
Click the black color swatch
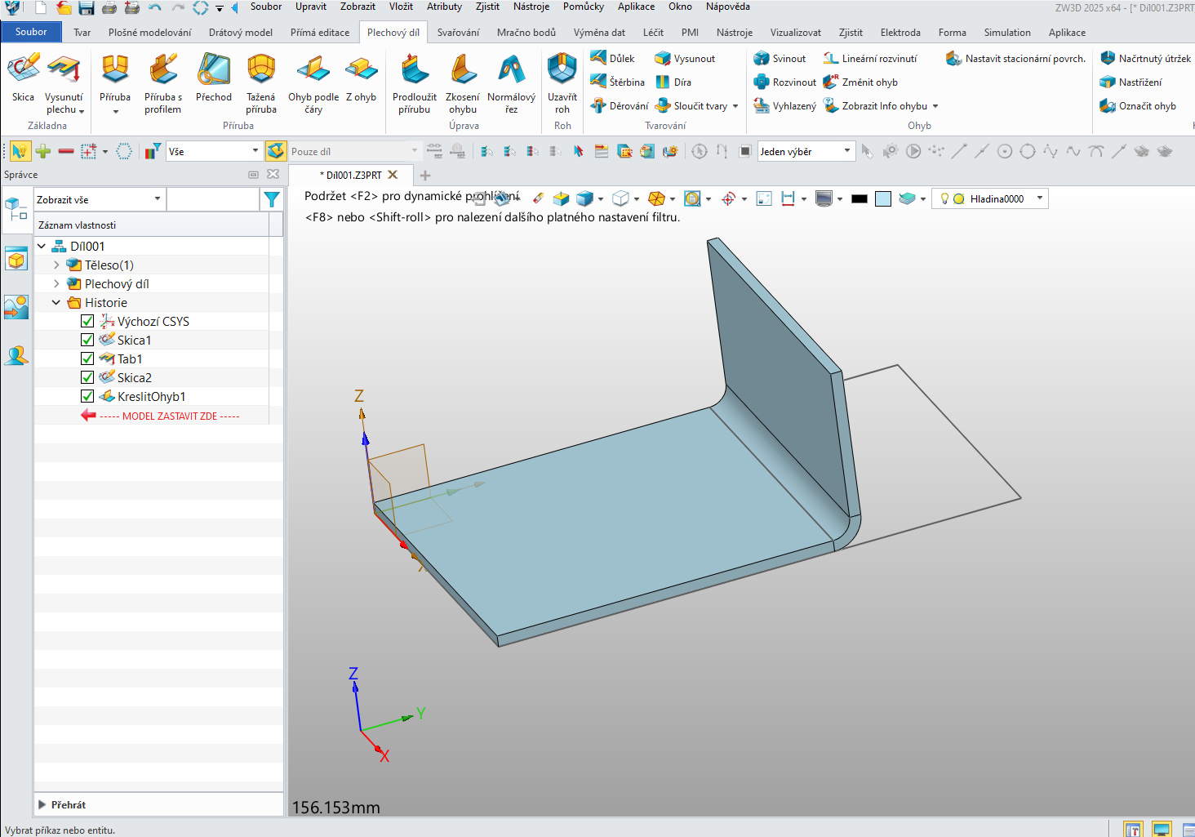click(860, 198)
